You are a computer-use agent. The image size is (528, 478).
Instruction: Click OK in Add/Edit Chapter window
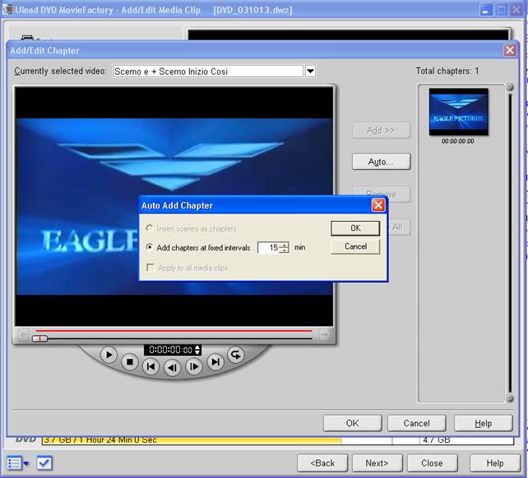click(353, 423)
